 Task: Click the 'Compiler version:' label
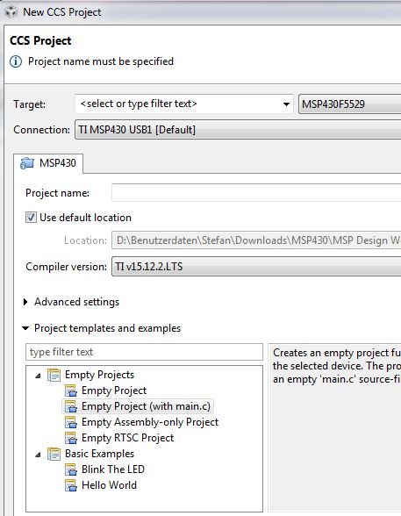point(66,267)
